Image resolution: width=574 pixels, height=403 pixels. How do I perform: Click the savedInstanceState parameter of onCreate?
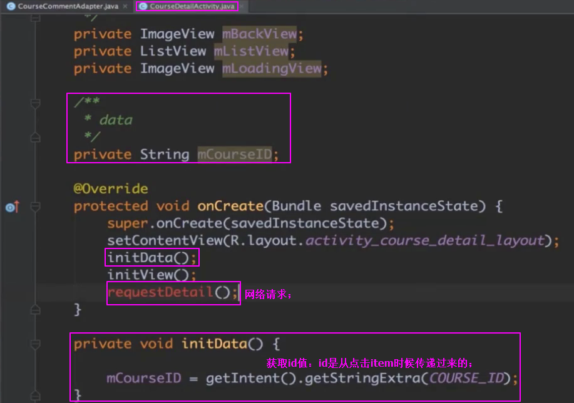point(404,206)
